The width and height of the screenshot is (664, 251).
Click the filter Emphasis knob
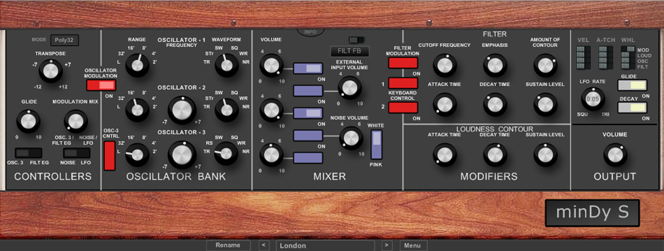tap(494, 65)
